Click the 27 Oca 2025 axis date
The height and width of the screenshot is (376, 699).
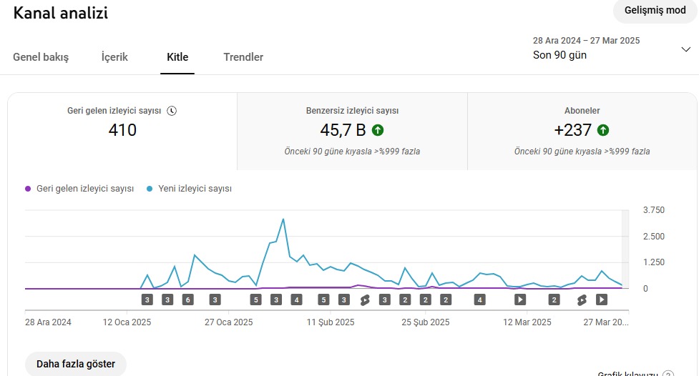pyautogui.click(x=229, y=322)
